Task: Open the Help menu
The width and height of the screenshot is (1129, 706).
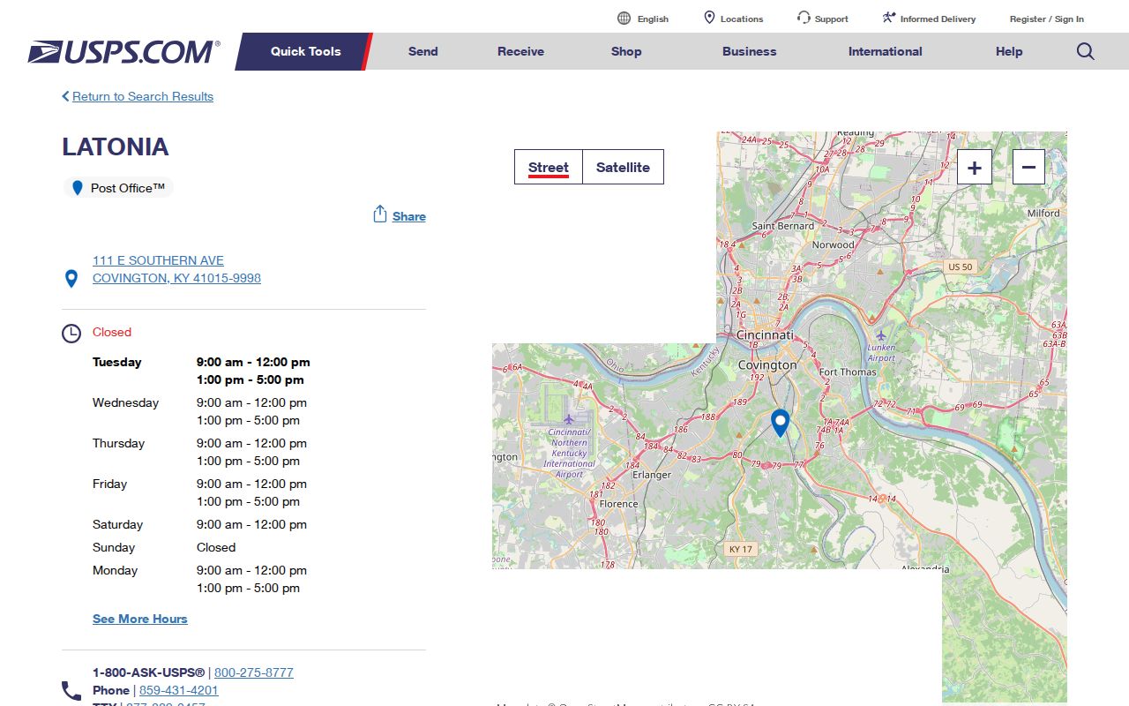Action: tap(1009, 51)
